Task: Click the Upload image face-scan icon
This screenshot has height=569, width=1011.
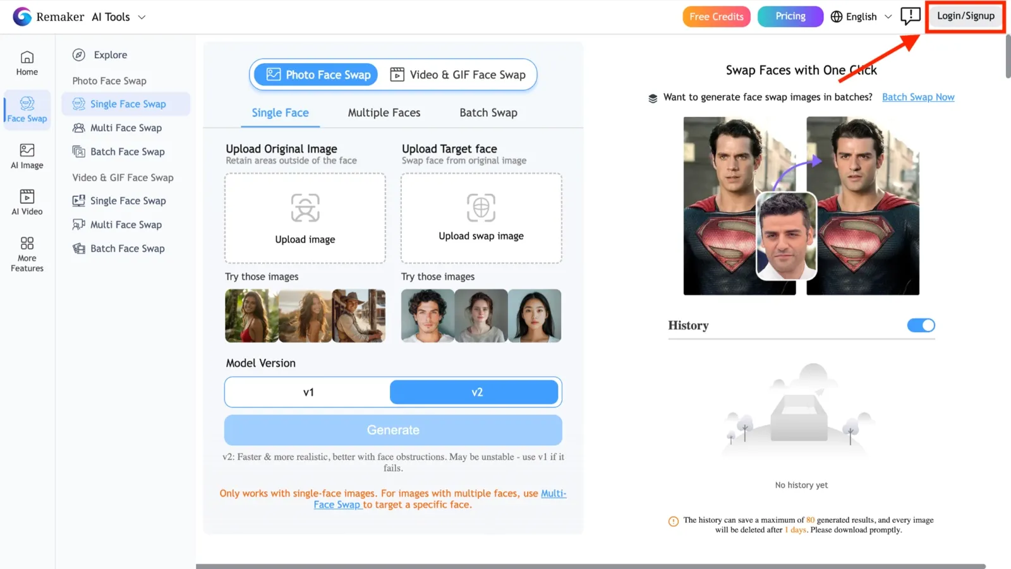Action: click(x=305, y=208)
